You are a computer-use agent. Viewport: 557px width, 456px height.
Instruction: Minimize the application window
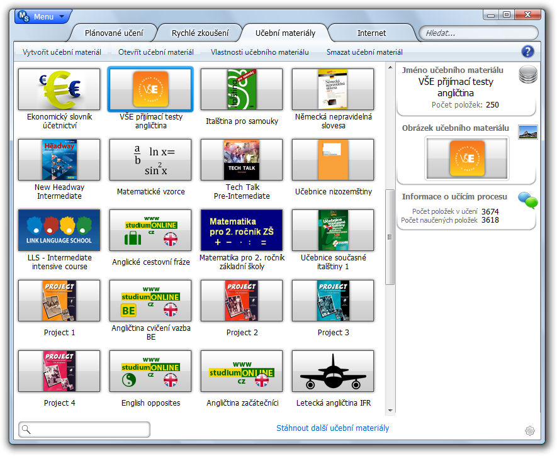tap(491, 14)
